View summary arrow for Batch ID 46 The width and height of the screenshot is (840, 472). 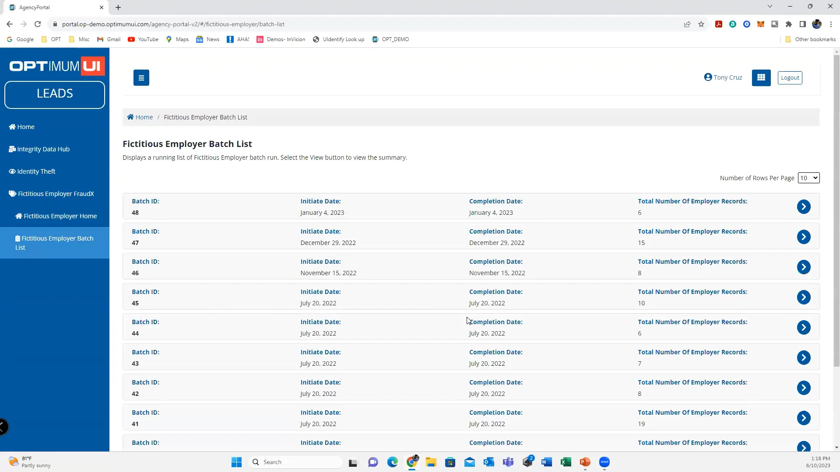click(x=804, y=267)
